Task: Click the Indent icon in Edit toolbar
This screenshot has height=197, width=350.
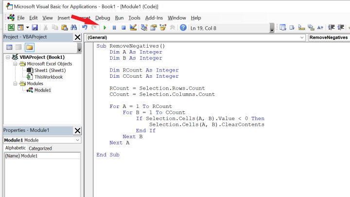Action: tap(331, 27)
